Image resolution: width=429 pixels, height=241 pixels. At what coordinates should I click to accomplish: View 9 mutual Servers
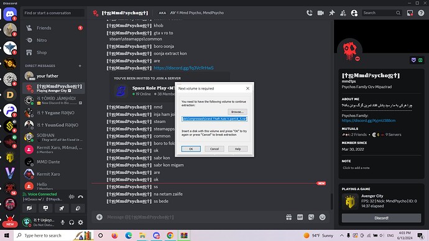click(x=387, y=135)
